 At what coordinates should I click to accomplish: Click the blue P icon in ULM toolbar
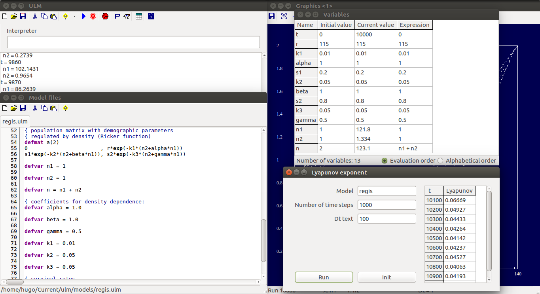click(117, 16)
